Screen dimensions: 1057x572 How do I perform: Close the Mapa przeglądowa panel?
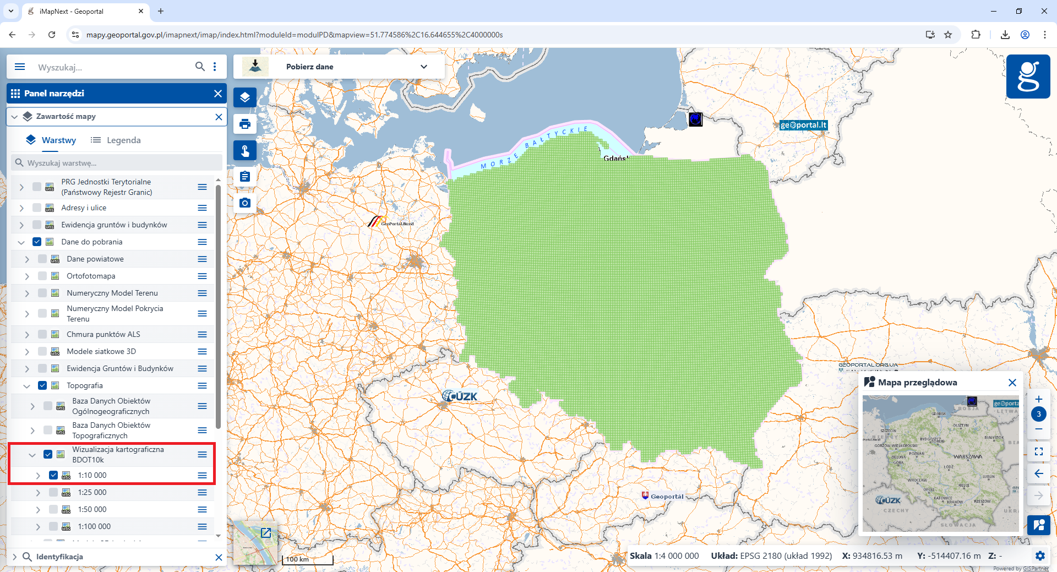tap(1012, 383)
